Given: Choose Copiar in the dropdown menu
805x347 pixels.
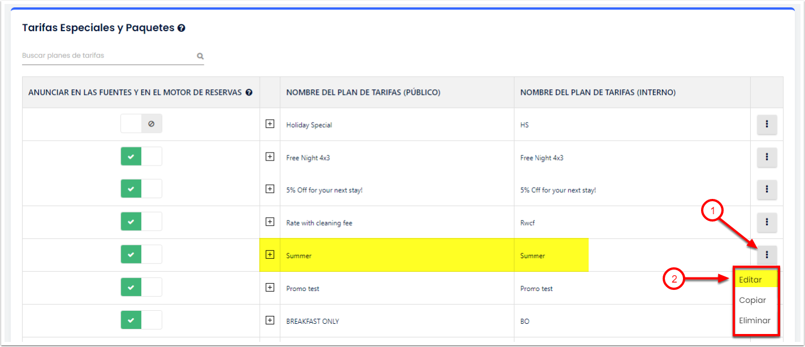Looking at the screenshot, I should (752, 300).
